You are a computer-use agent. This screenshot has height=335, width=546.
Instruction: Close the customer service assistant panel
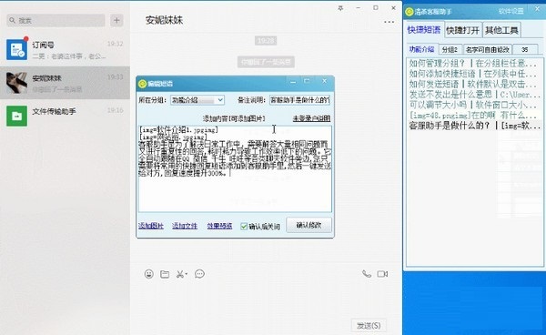coord(538,9)
